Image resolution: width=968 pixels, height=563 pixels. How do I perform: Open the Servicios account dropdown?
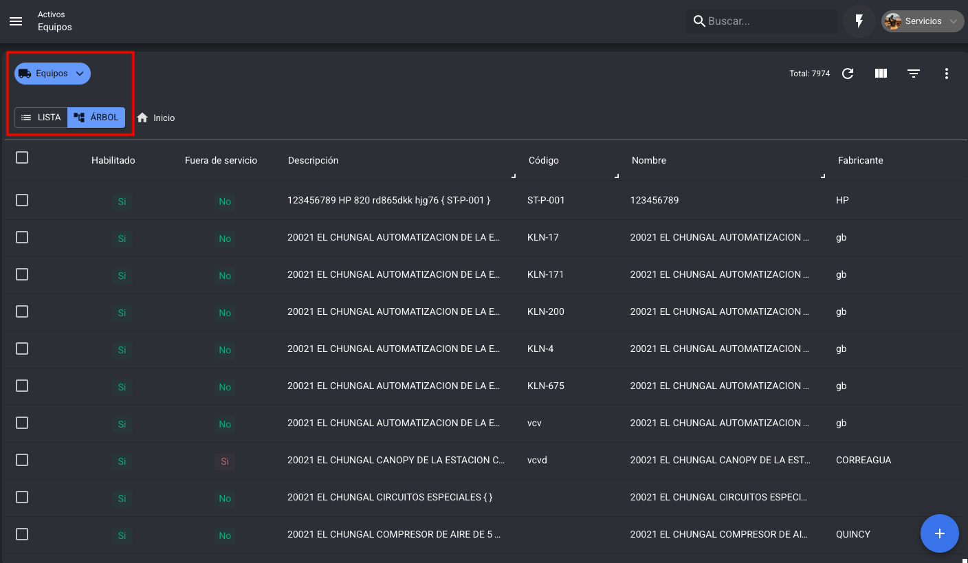click(x=923, y=21)
